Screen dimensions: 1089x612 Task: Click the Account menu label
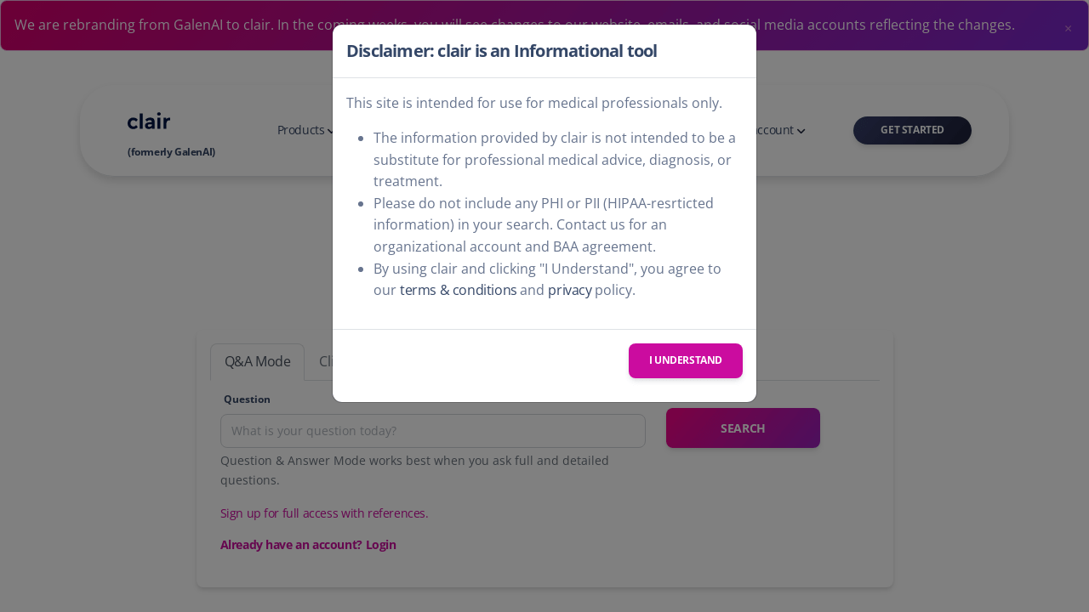[x=774, y=130]
